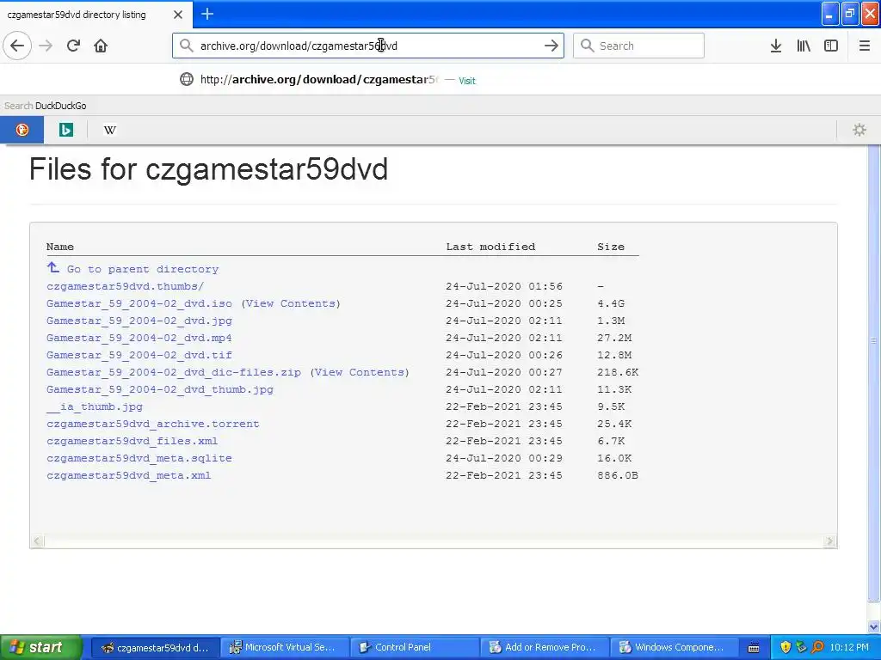
Task: Open czgamestar59dvd_archive.torrent link
Action: pos(153,424)
